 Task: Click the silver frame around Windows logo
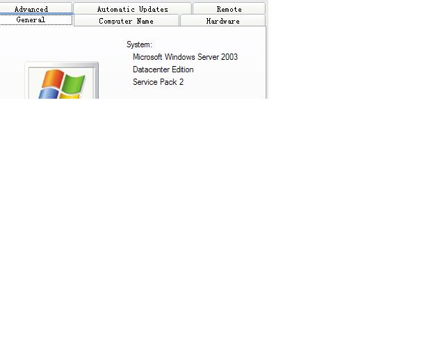click(x=27, y=80)
